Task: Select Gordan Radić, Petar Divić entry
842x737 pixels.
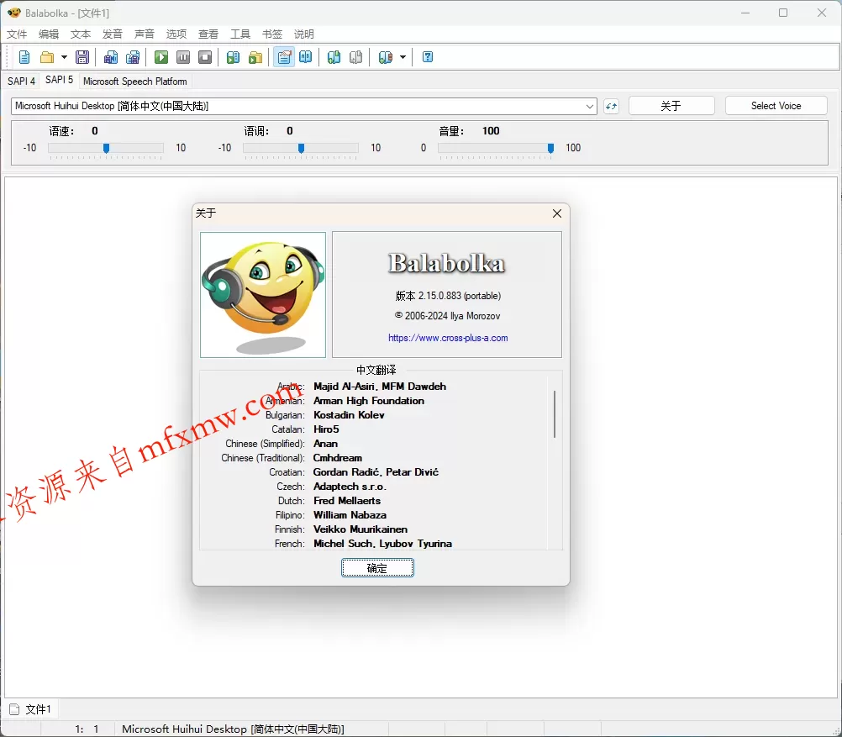Action: [x=376, y=472]
